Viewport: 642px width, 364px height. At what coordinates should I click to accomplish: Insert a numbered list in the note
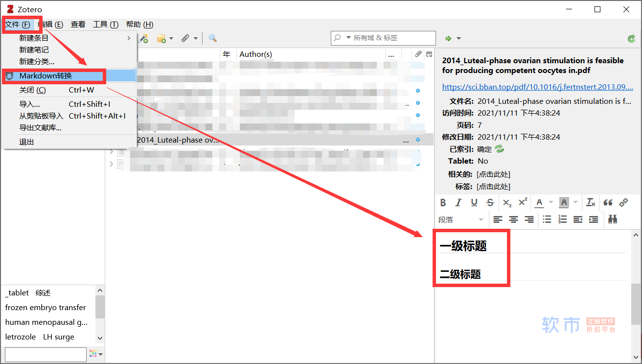click(x=562, y=219)
